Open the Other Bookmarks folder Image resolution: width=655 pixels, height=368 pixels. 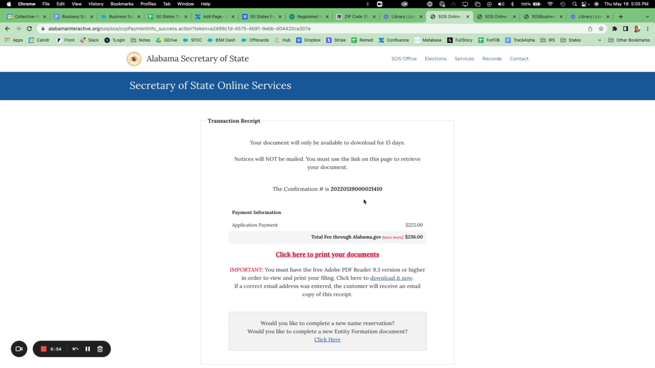tap(629, 40)
